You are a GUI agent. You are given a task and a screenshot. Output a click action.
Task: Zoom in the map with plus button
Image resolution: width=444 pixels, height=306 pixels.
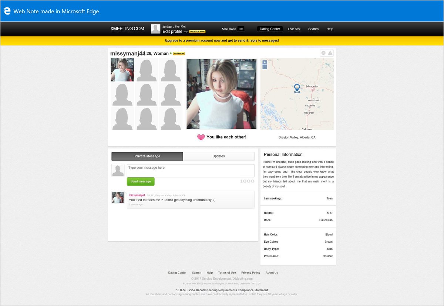[x=265, y=63]
